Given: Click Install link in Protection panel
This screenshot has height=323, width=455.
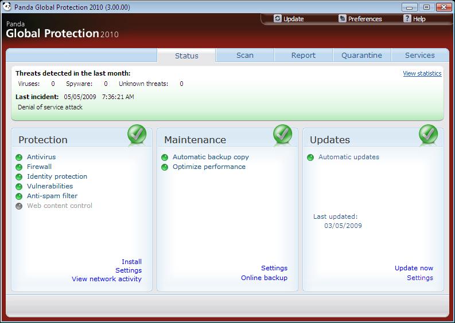Looking at the screenshot, I should (x=131, y=262).
